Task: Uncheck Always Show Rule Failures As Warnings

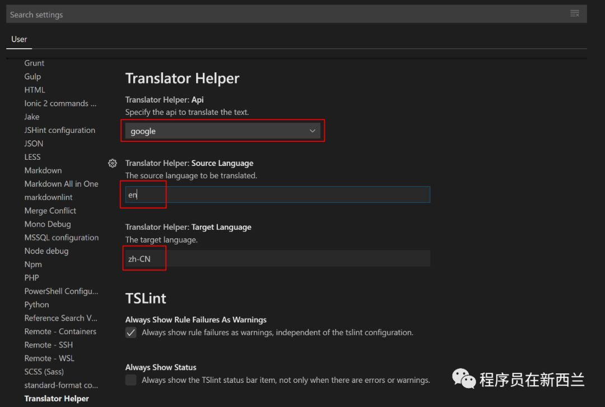Action: (x=131, y=332)
